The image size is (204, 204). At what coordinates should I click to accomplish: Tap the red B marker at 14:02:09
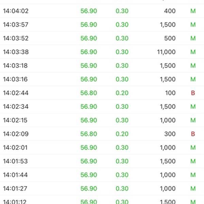[193, 134]
